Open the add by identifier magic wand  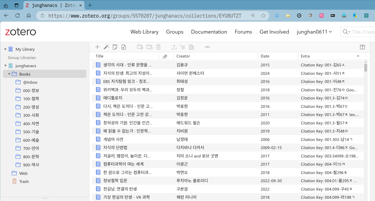click(x=106, y=47)
